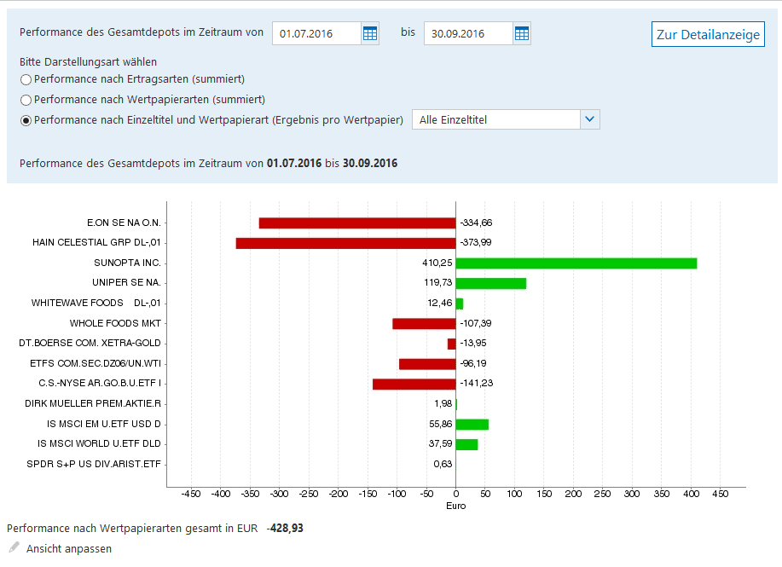The height and width of the screenshot is (567, 782).
Task: Click the red E.ON SE NA O.N. bar
Action: tap(357, 223)
